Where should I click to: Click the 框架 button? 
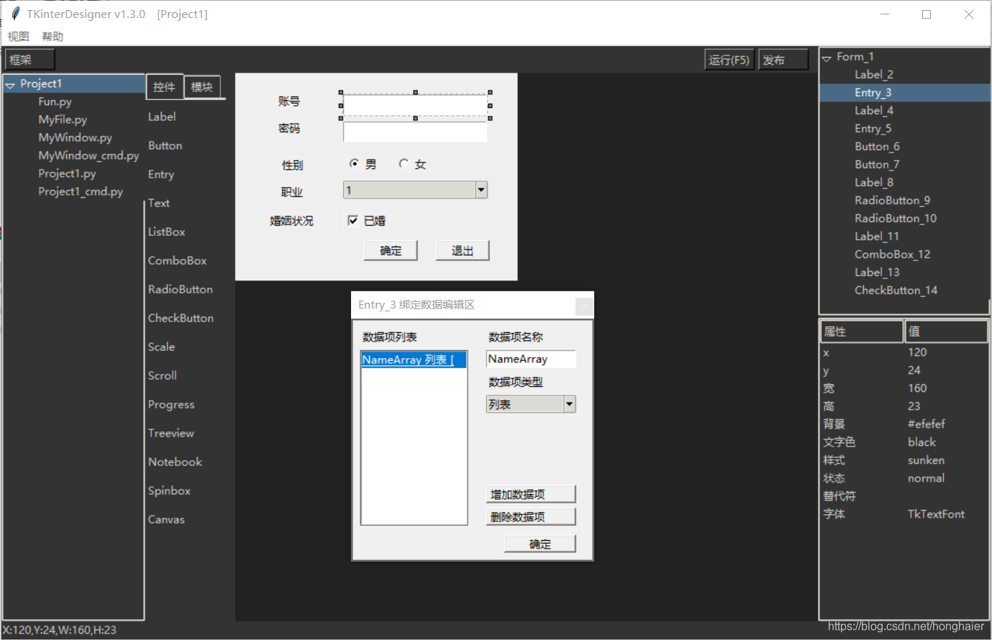tap(29, 60)
